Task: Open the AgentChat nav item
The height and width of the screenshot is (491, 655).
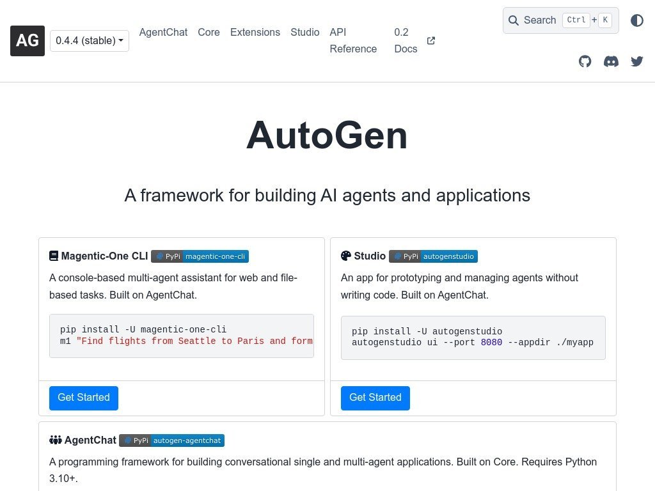Action: pyautogui.click(x=163, y=32)
